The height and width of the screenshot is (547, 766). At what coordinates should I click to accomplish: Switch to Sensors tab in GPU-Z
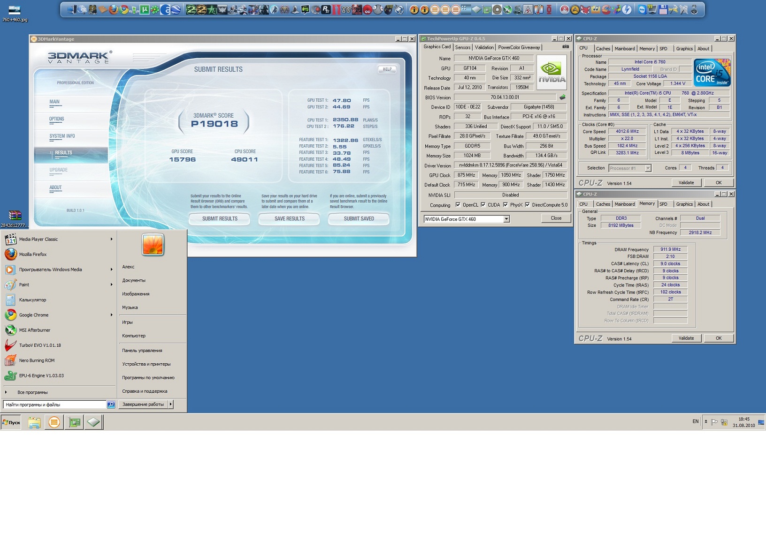(x=463, y=47)
